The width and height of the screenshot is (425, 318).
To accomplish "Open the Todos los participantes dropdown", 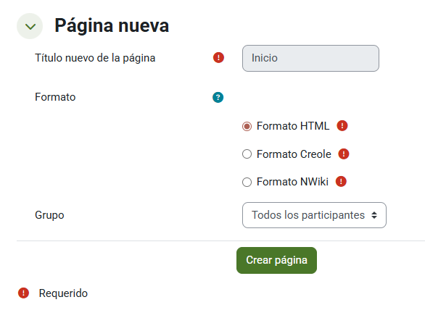I will click(314, 215).
